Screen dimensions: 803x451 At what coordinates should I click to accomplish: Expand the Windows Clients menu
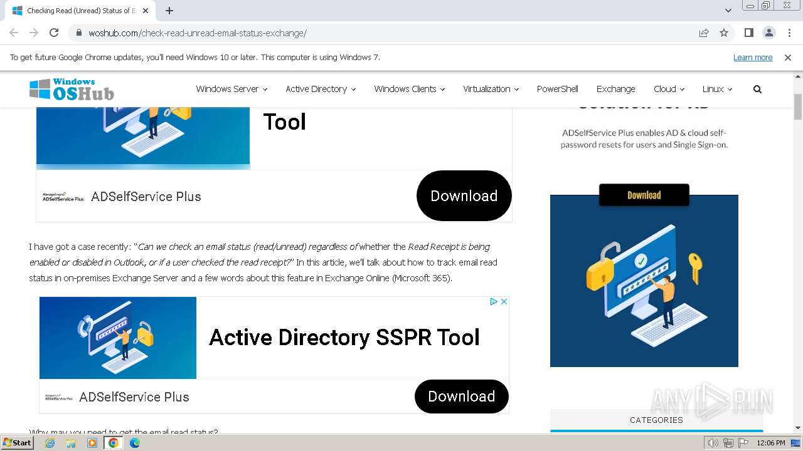coord(409,89)
